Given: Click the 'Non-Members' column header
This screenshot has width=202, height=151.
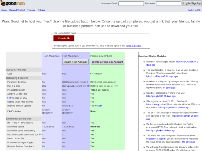Looking at the screenshot, I should [51, 56].
